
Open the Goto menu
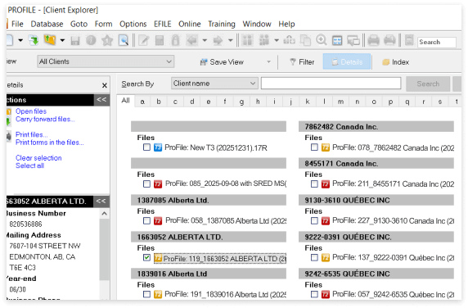coord(79,24)
